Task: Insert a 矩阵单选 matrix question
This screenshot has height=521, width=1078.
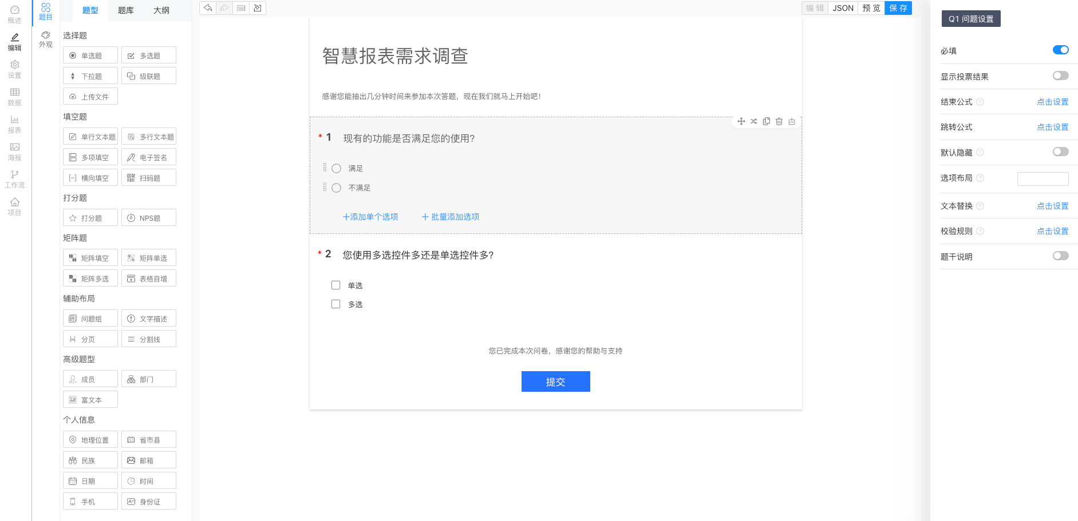Action: (148, 257)
